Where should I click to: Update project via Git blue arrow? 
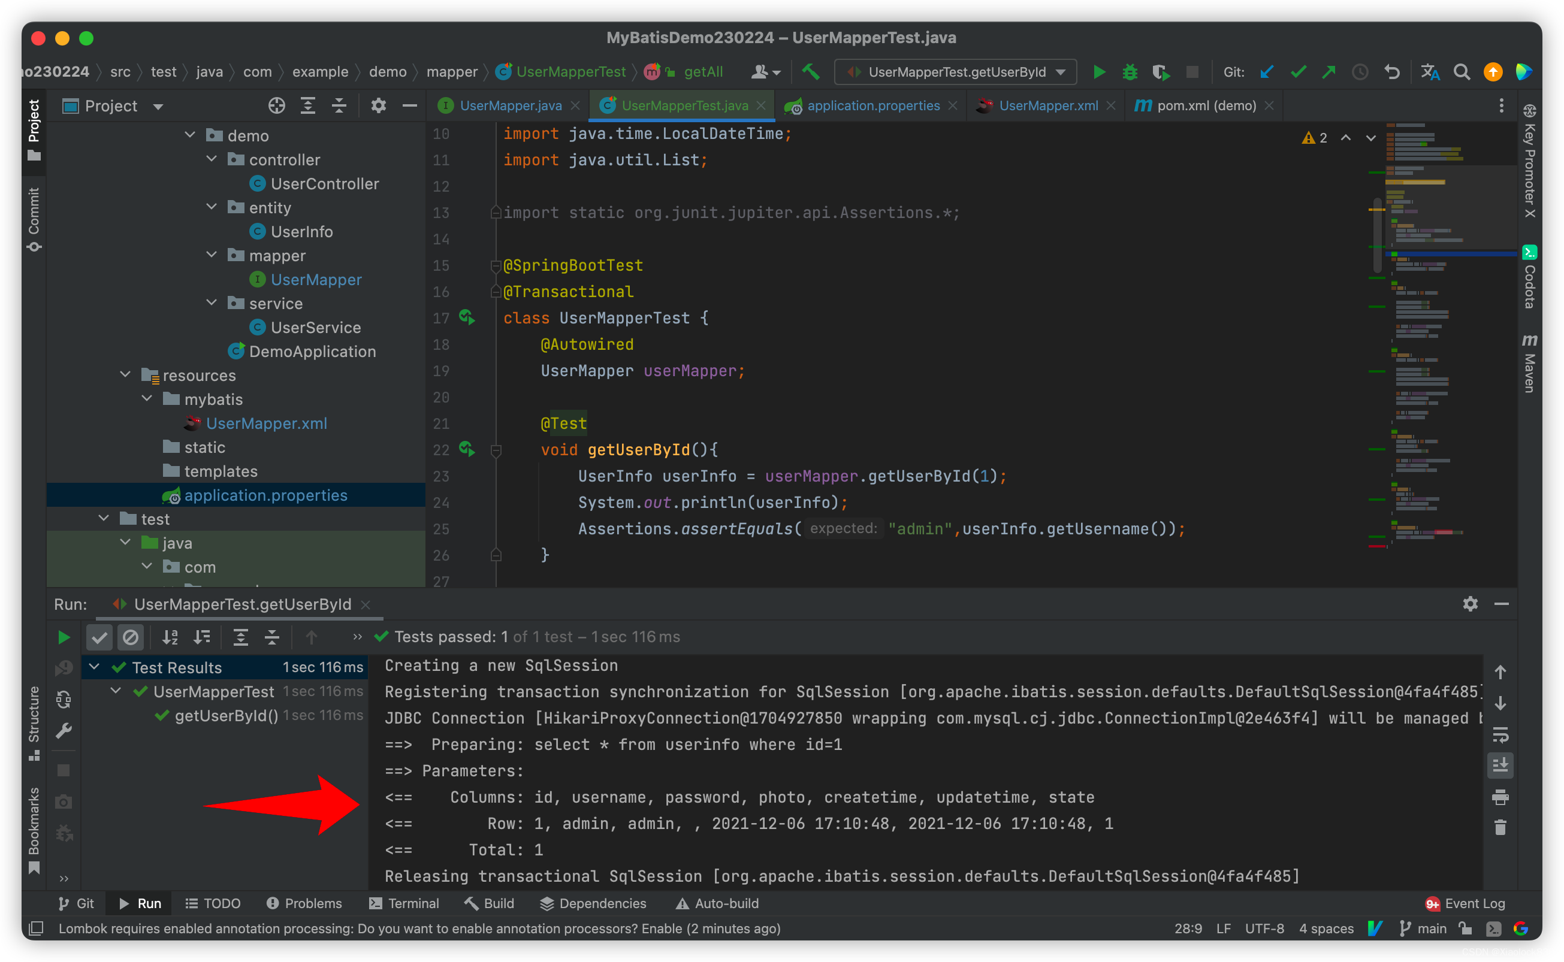(1266, 72)
